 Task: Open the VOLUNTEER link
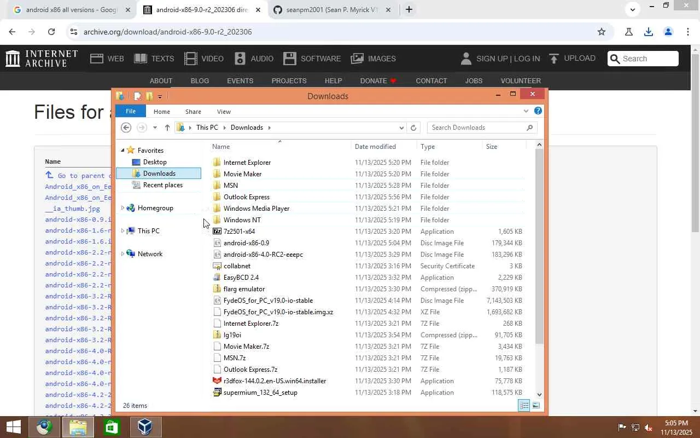pos(521,80)
